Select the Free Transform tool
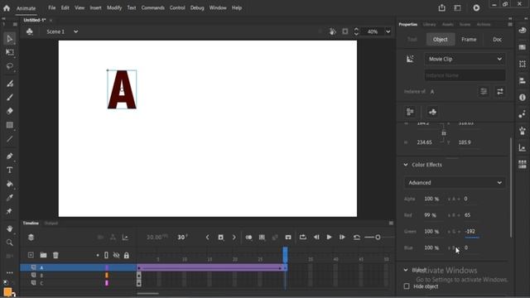The width and height of the screenshot is (530, 298). coord(9,52)
